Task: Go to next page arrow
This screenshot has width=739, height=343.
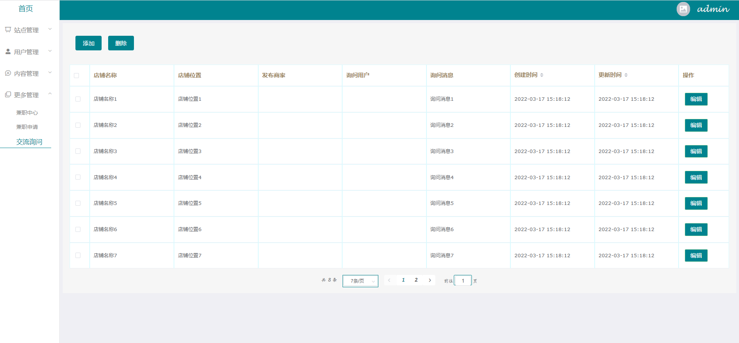Action: 430,280
